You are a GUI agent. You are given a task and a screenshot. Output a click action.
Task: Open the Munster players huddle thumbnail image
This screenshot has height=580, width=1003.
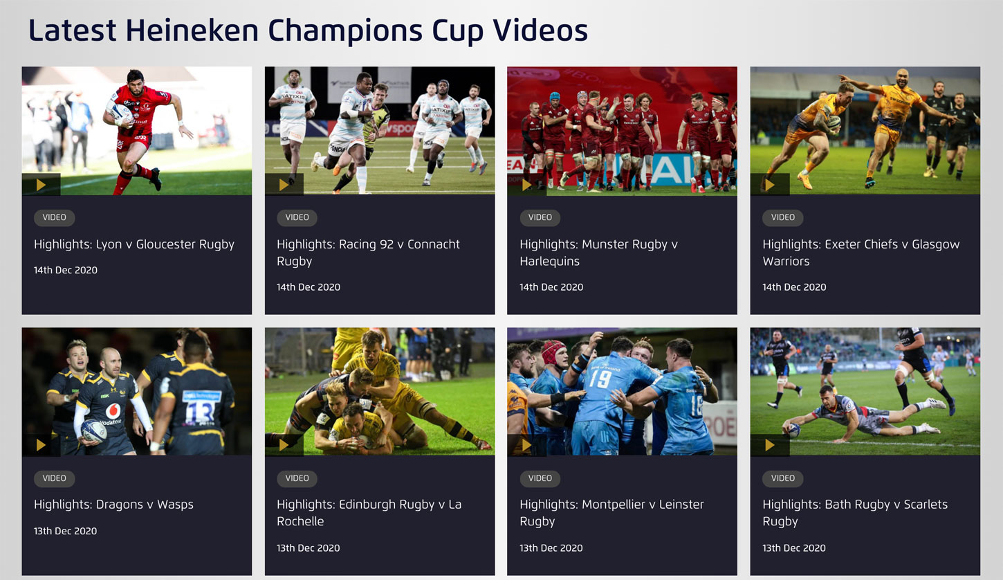tap(622, 131)
